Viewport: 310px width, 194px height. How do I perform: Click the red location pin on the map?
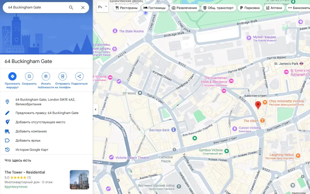tap(258, 105)
